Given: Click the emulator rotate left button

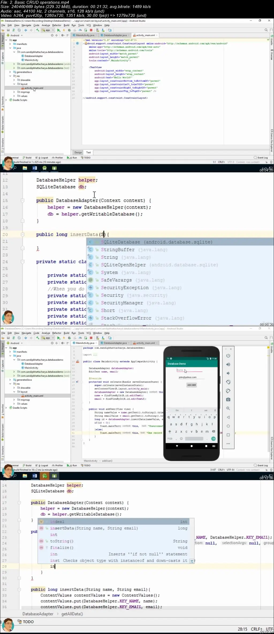Looking at the screenshot, I should pyautogui.click(x=228, y=382).
